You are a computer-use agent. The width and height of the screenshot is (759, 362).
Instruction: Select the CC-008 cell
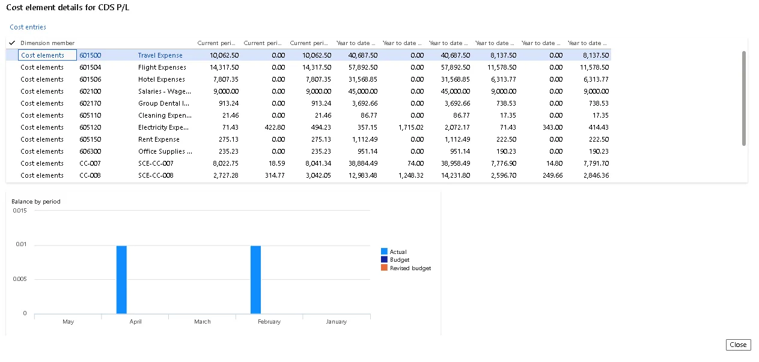coord(89,175)
